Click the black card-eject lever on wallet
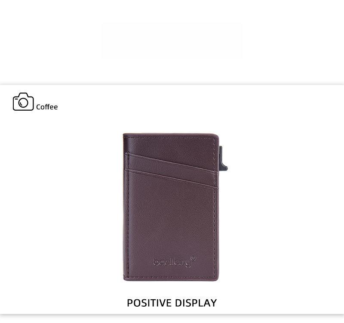Image resolution: width=344 pixels, height=323 pixels. pyautogui.click(x=223, y=158)
